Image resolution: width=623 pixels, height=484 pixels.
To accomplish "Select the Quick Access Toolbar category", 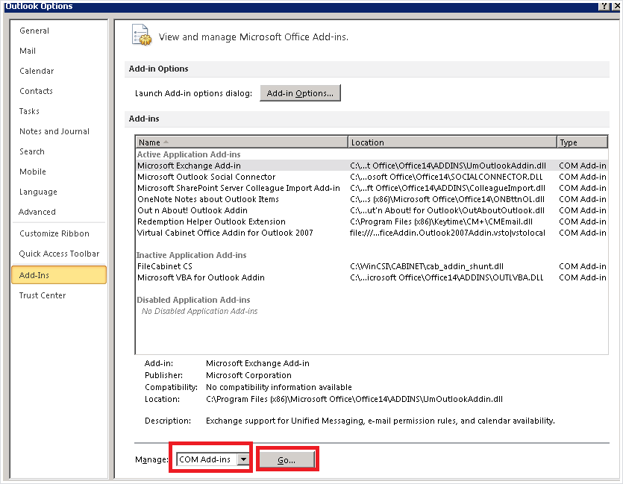I will click(59, 254).
